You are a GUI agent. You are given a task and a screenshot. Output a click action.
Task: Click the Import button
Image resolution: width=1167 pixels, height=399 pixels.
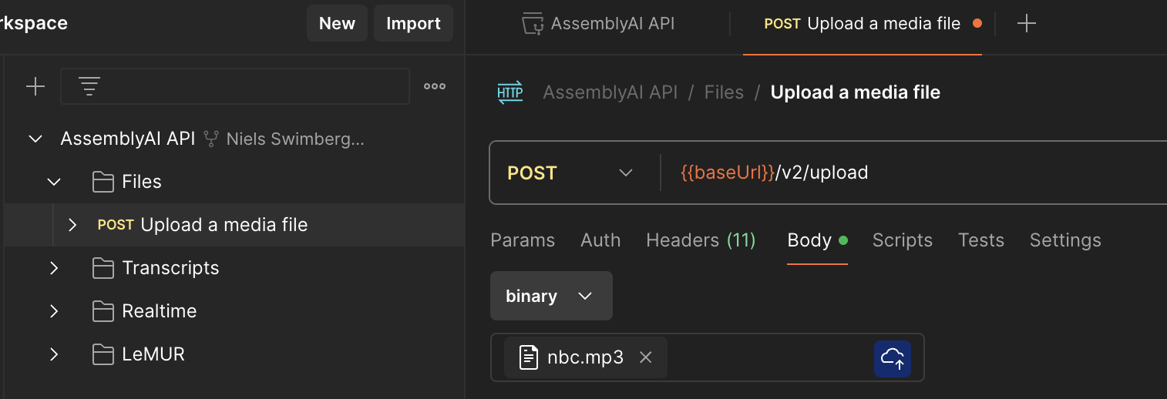click(x=413, y=23)
